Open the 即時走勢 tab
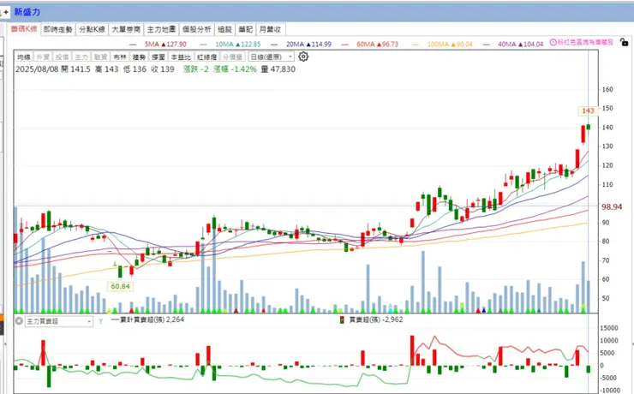The height and width of the screenshot is (394, 634). [57, 29]
